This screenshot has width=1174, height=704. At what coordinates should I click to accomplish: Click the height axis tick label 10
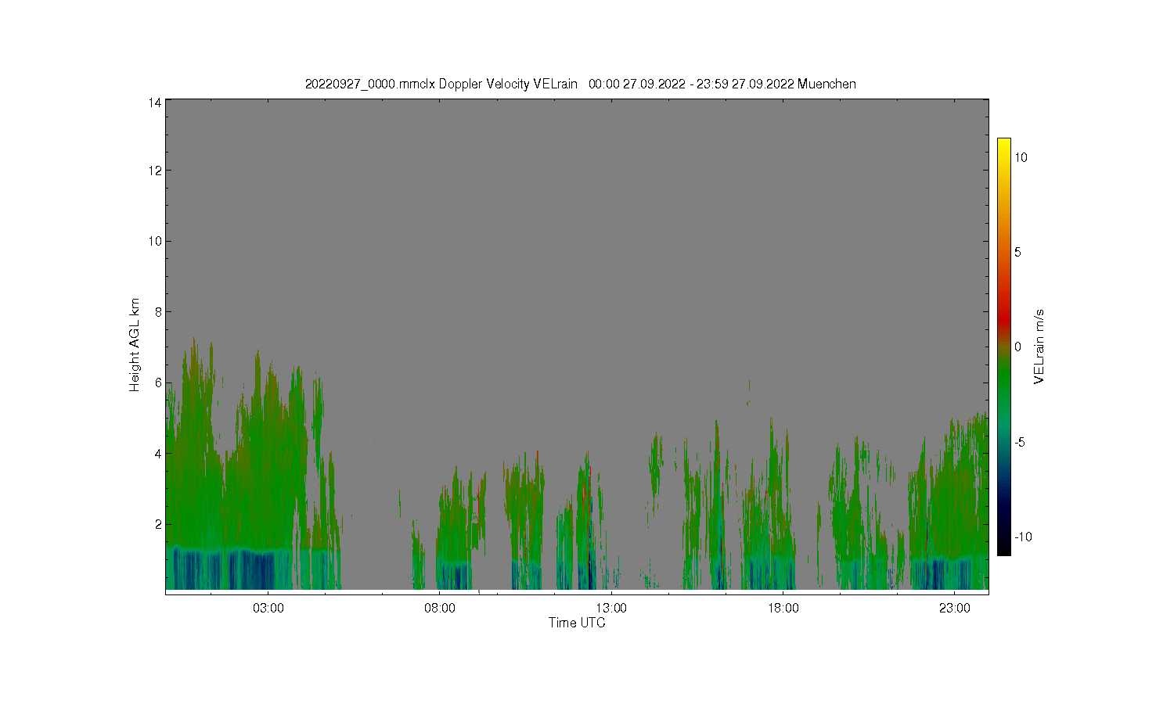(155, 241)
